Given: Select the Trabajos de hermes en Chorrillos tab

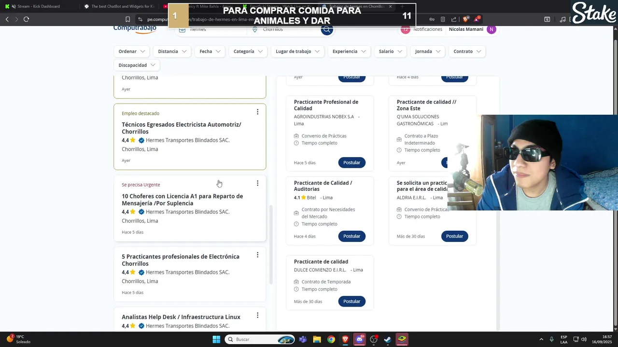Looking at the screenshot, I should coord(357,6).
